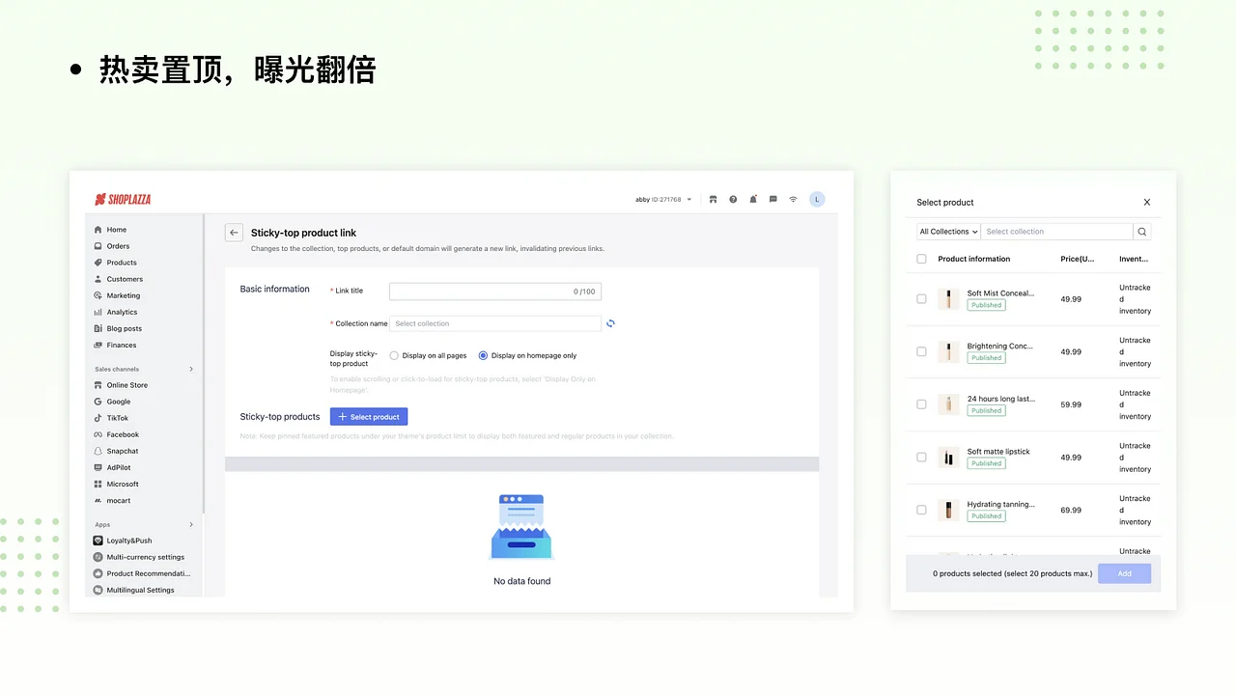Check the 24 hours long last... checkbox
The width and height of the screenshot is (1236, 695).
pyautogui.click(x=921, y=404)
